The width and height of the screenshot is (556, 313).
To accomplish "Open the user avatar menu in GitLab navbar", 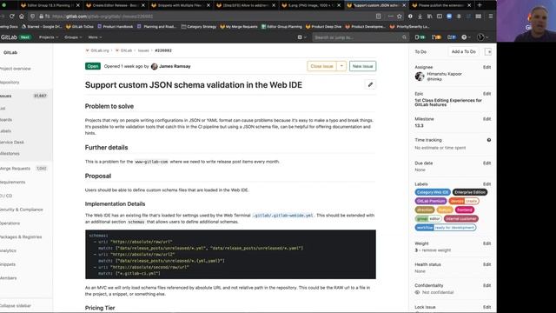I will coord(482,37).
